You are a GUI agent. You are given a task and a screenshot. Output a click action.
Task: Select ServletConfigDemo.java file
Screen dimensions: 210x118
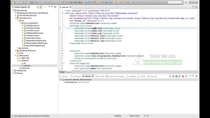pyautogui.click(x=35, y=46)
